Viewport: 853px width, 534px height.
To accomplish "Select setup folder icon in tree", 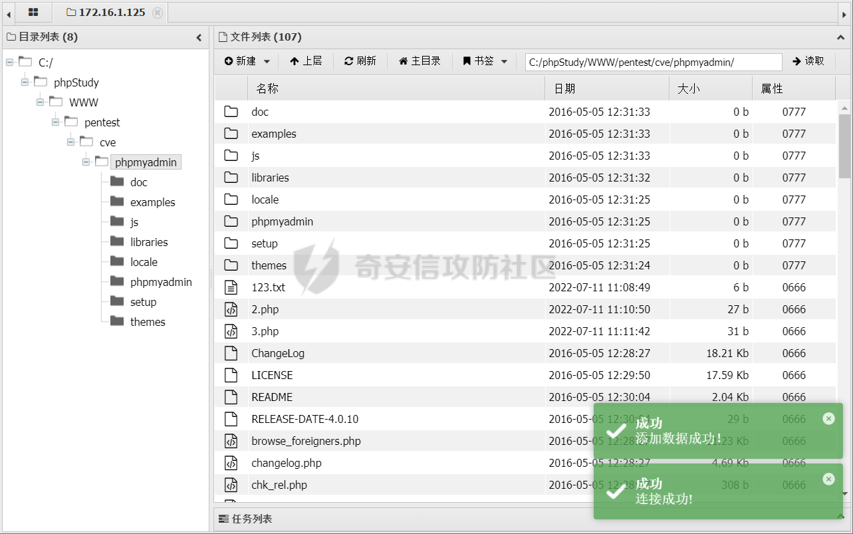I will 118,301.
